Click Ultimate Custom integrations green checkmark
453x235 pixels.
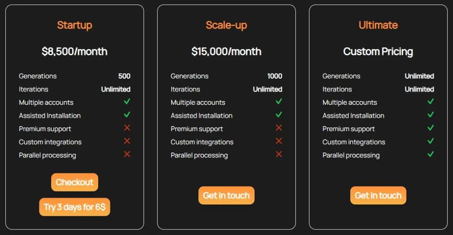(430, 141)
